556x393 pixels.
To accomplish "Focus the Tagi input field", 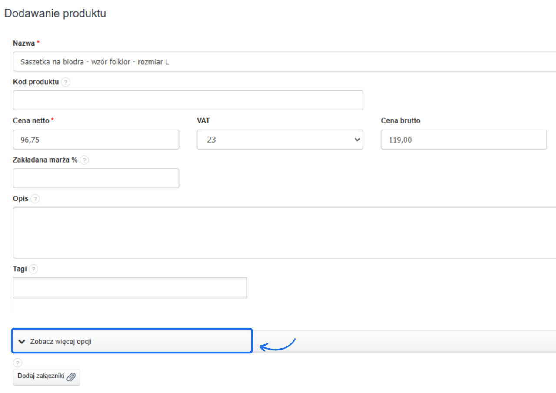I will tap(130, 288).
